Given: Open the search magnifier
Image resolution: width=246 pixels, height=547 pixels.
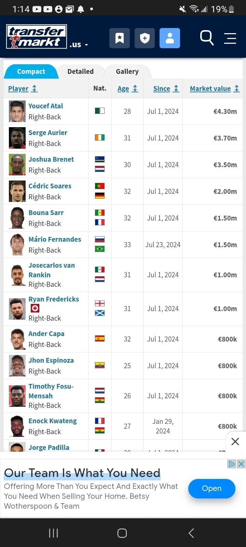Looking at the screenshot, I should tap(207, 38).
